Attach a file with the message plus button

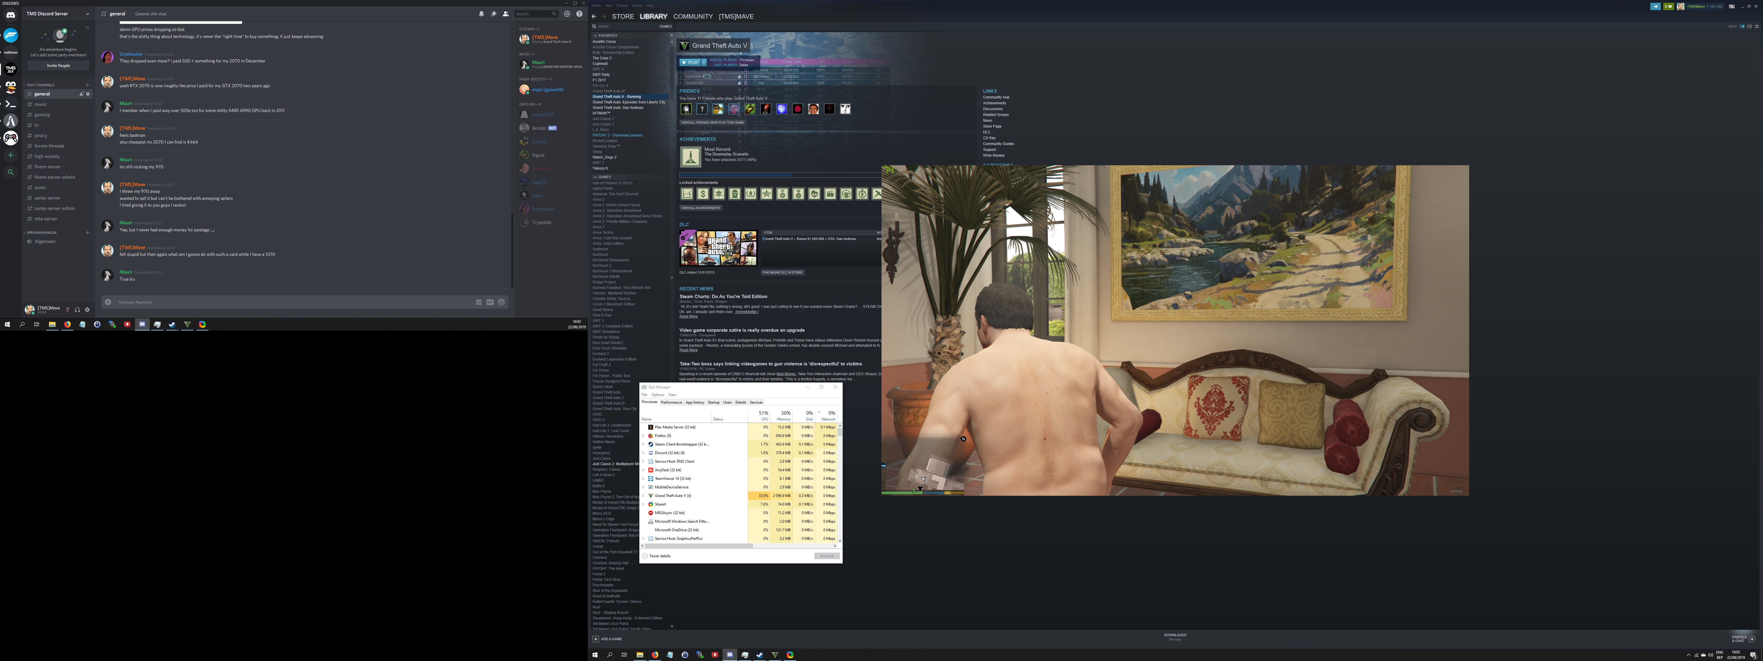point(108,302)
